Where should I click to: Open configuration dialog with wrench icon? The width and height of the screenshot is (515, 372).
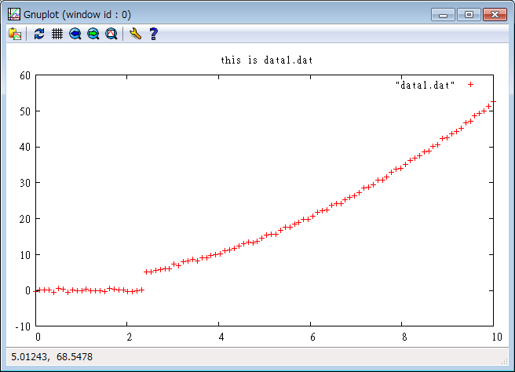135,34
